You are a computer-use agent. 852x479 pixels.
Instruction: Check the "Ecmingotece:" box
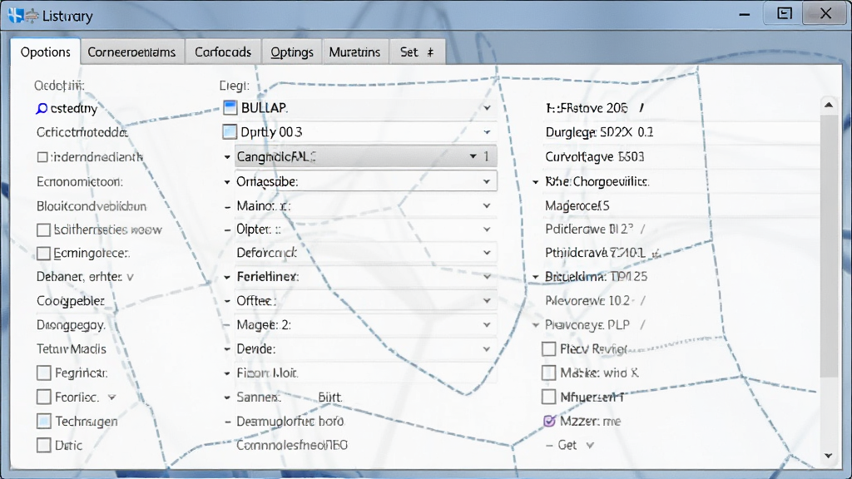click(43, 253)
